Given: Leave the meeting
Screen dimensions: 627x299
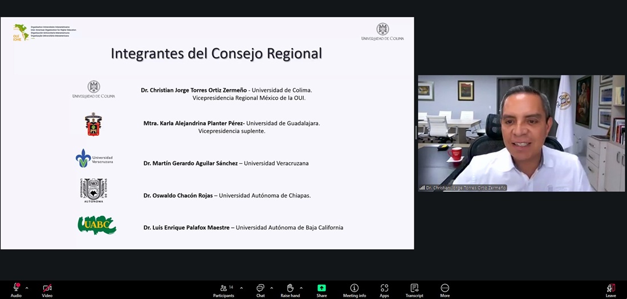Looking at the screenshot, I should click(x=610, y=289).
